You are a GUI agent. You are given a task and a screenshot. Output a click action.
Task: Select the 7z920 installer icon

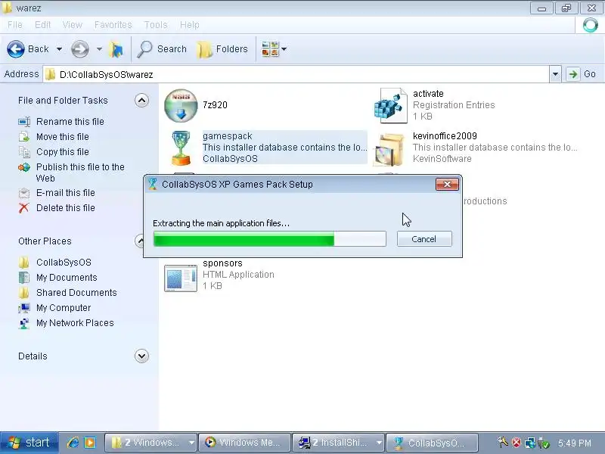point(181,105)
